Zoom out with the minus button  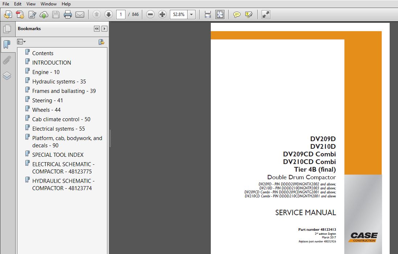(150, 15)
